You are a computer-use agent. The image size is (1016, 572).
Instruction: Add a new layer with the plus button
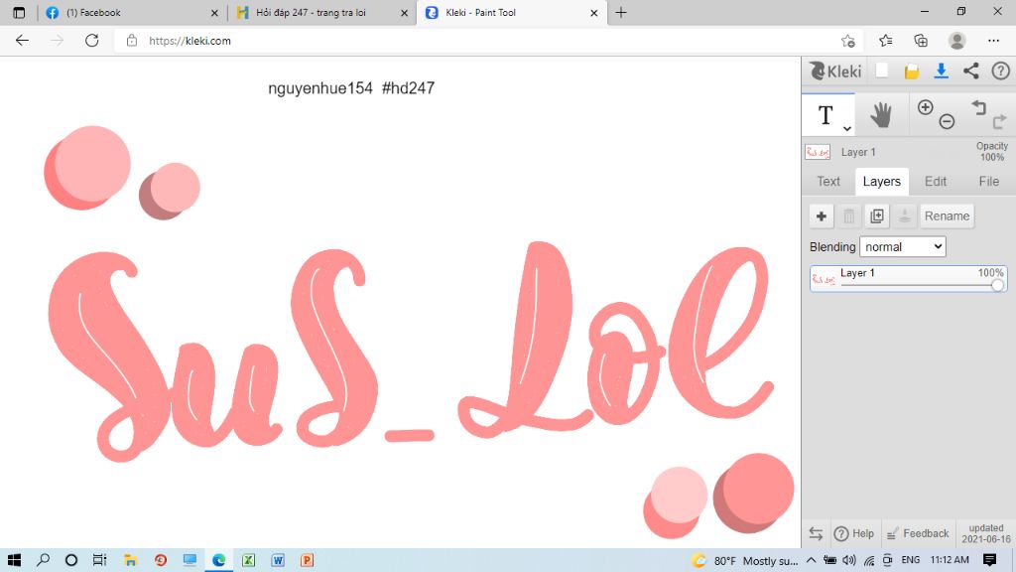821,215
